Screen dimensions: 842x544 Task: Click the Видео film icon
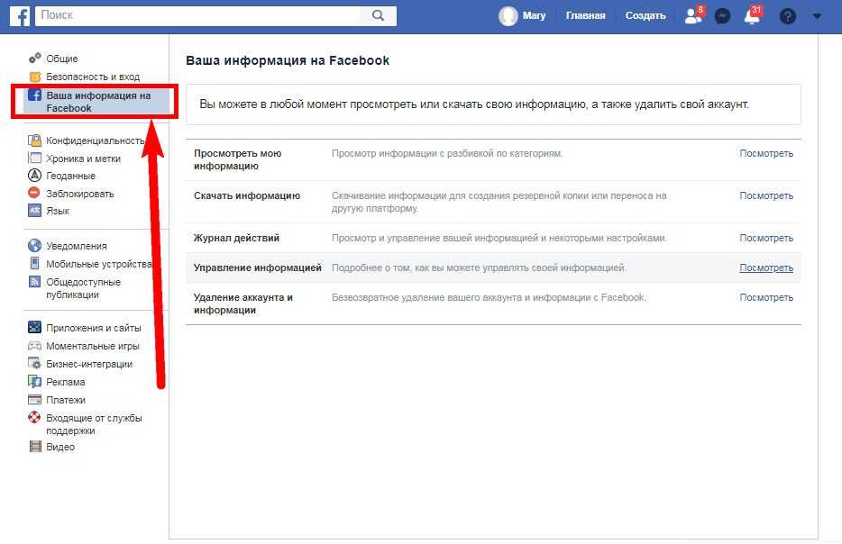coord(35,447)
